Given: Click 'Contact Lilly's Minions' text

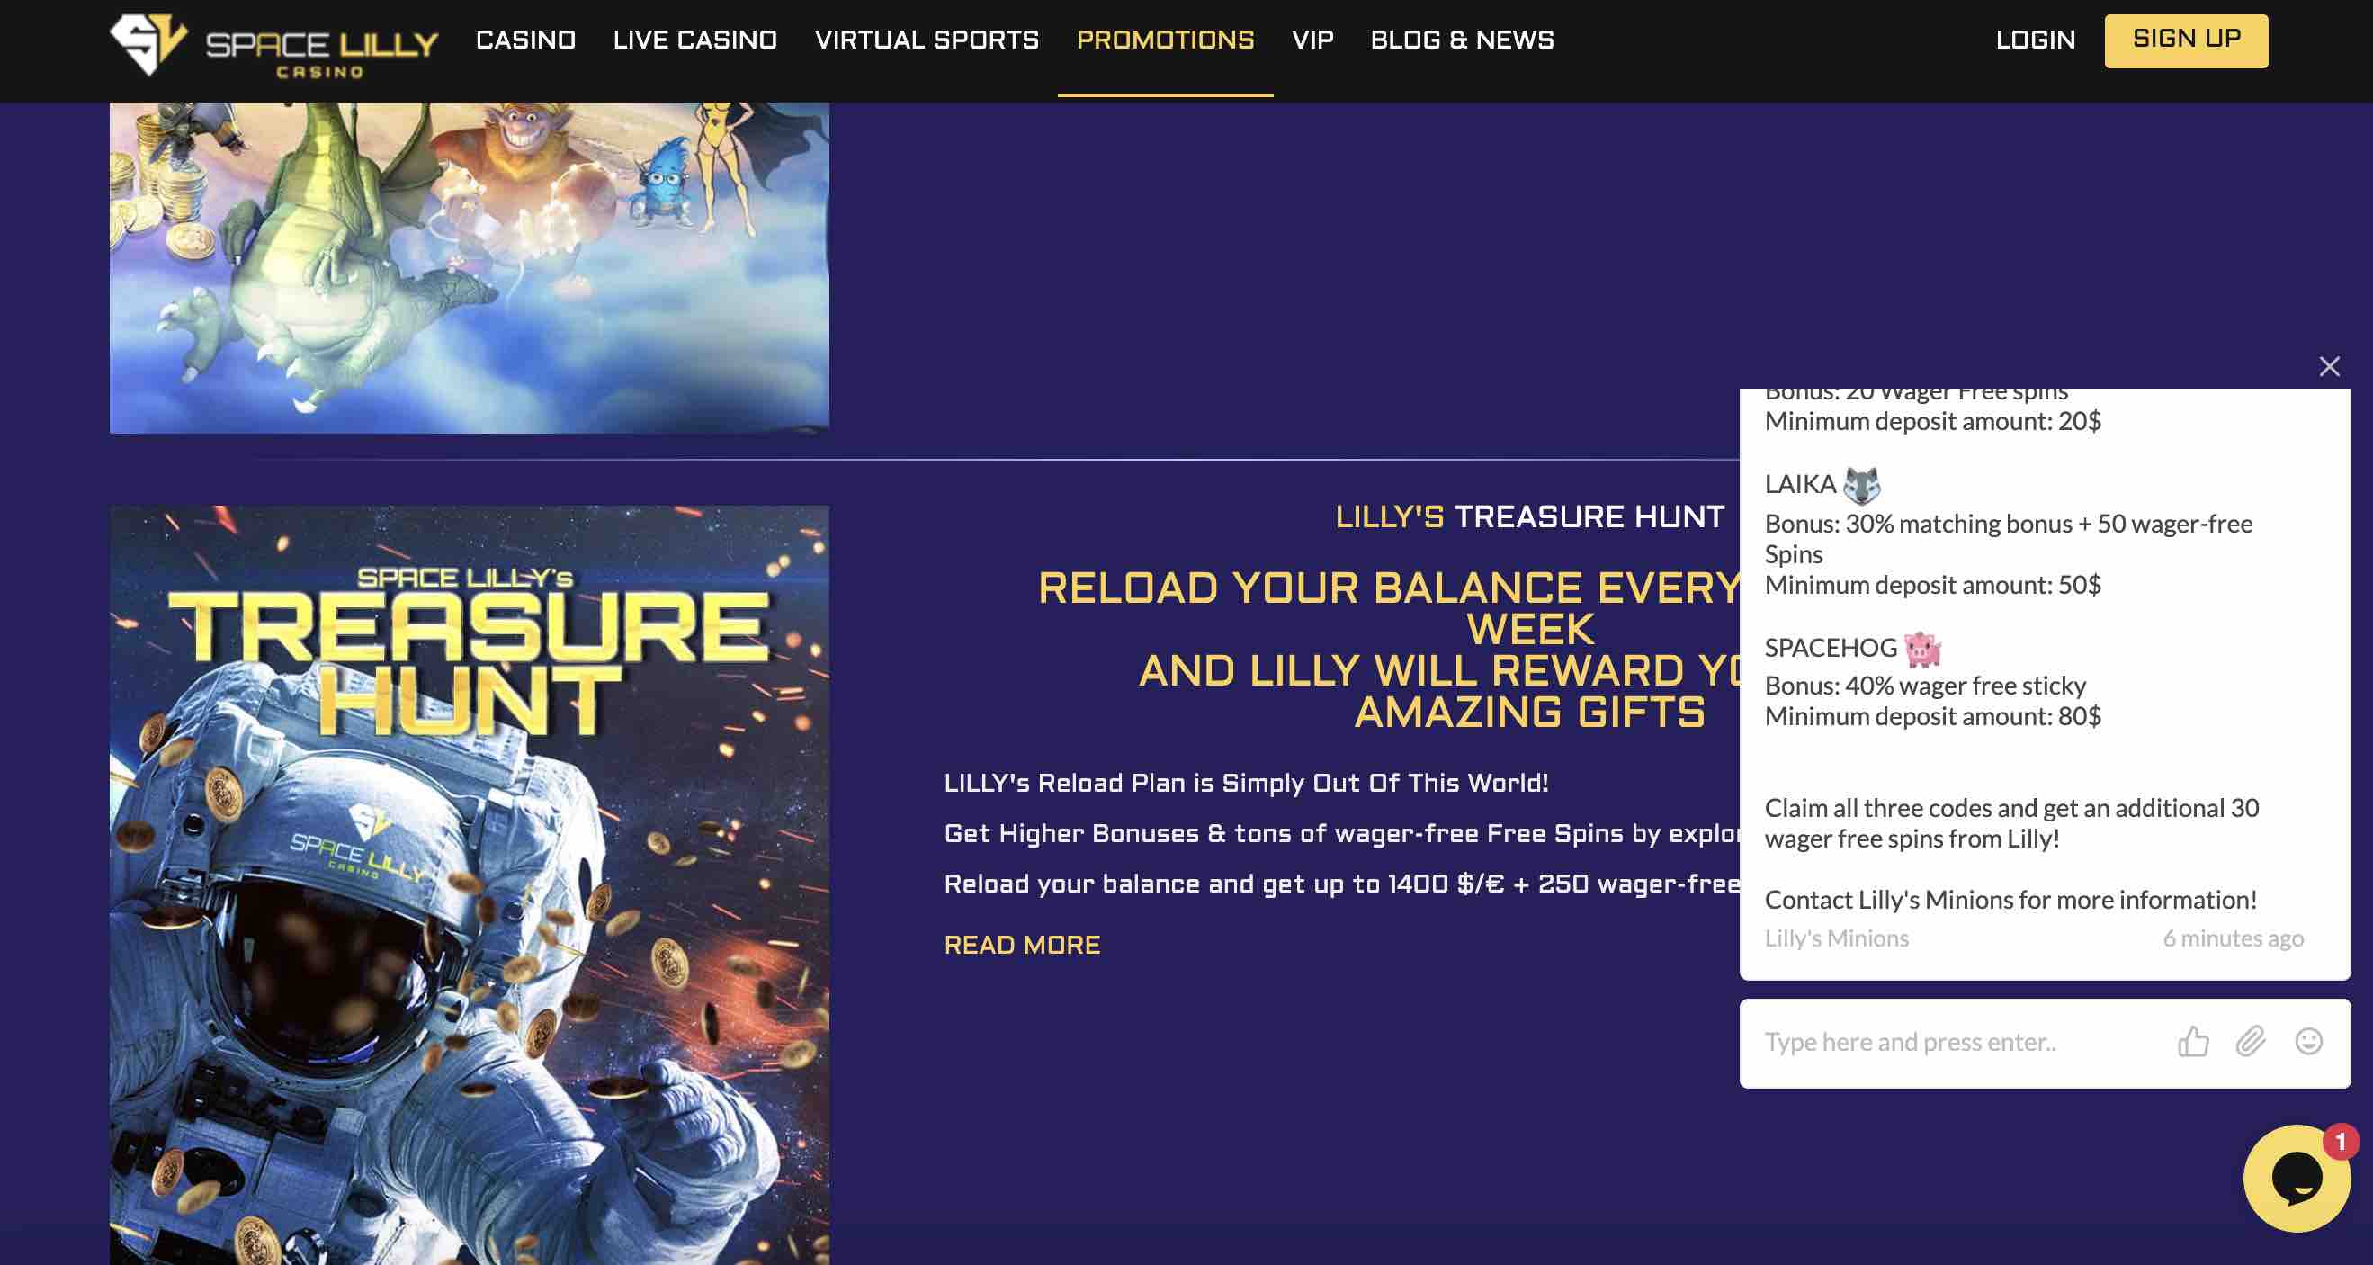Looking at the screenshot, I should (x=2011, y=899).
